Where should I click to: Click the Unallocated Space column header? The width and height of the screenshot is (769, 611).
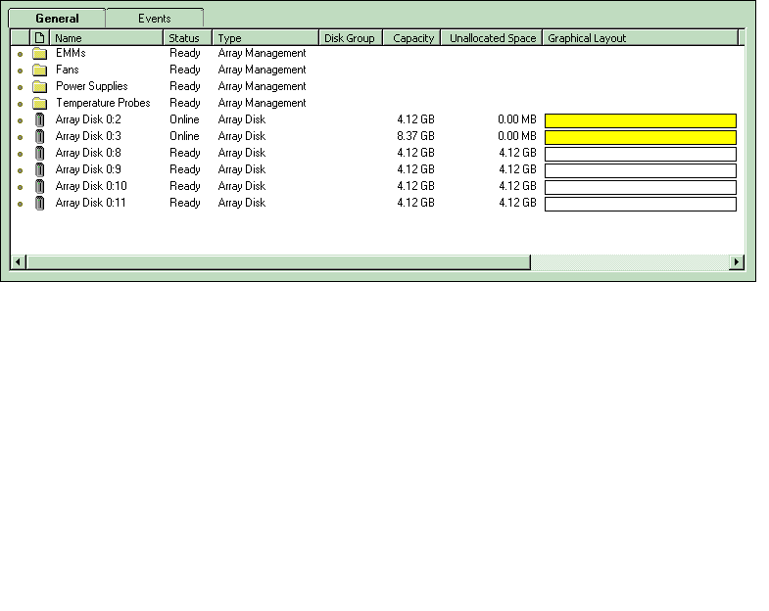coord(493,38)
